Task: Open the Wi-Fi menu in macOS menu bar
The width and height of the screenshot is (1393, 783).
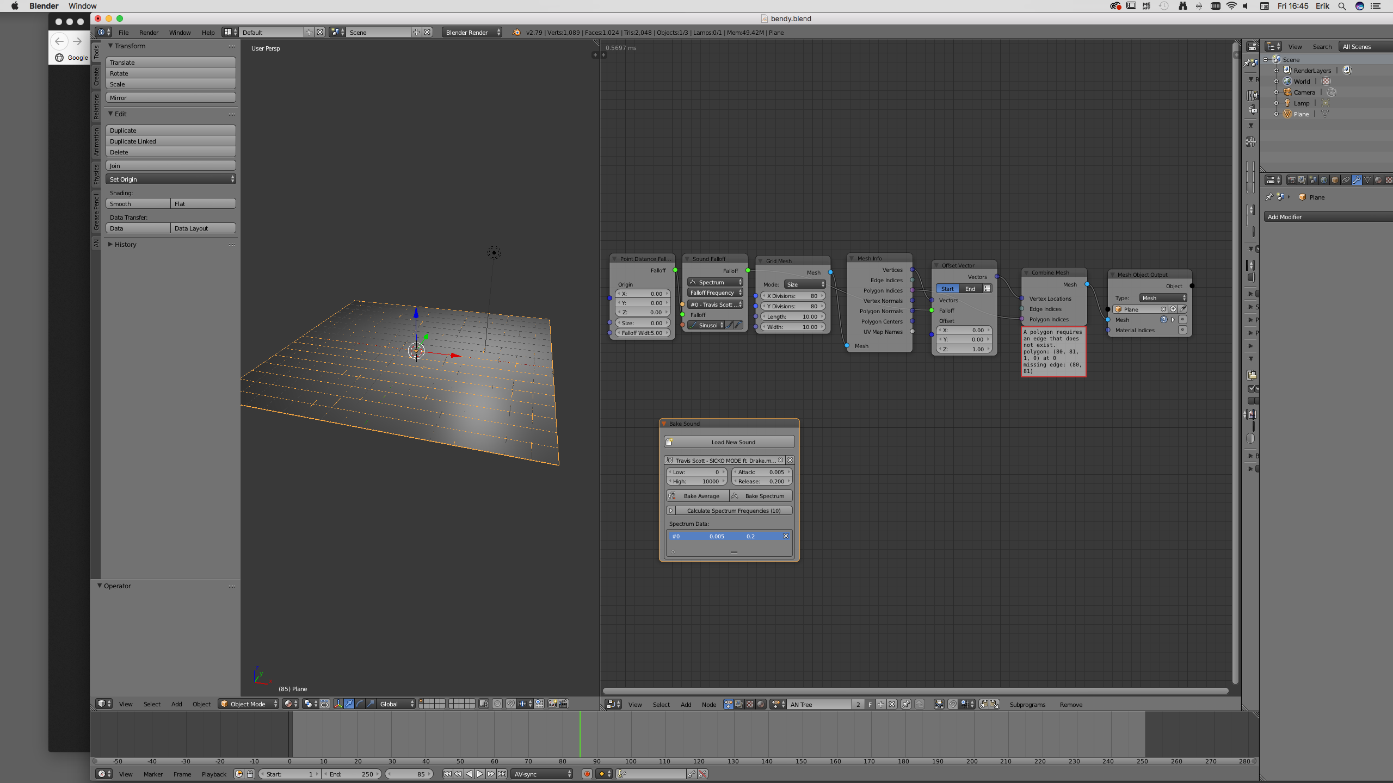Action: pyautogui.click(x=1231, y=6)
